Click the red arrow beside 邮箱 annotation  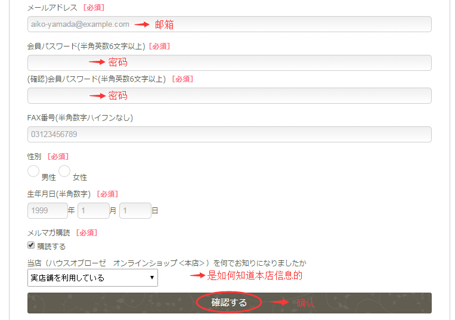[x=141, y=24]
